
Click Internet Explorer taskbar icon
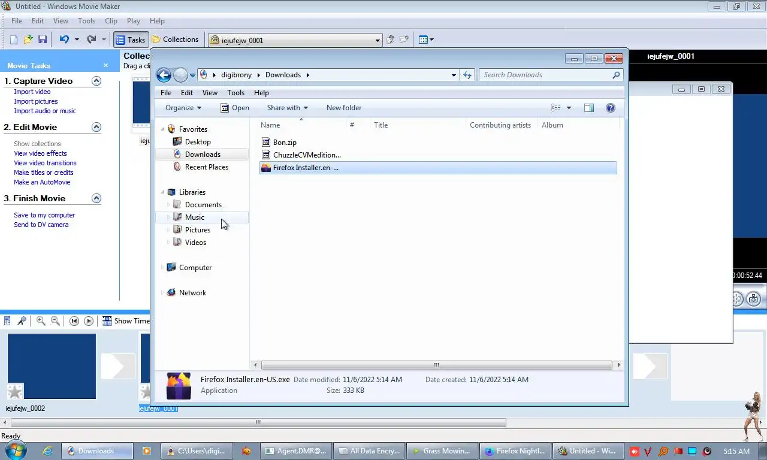(47, 451)
